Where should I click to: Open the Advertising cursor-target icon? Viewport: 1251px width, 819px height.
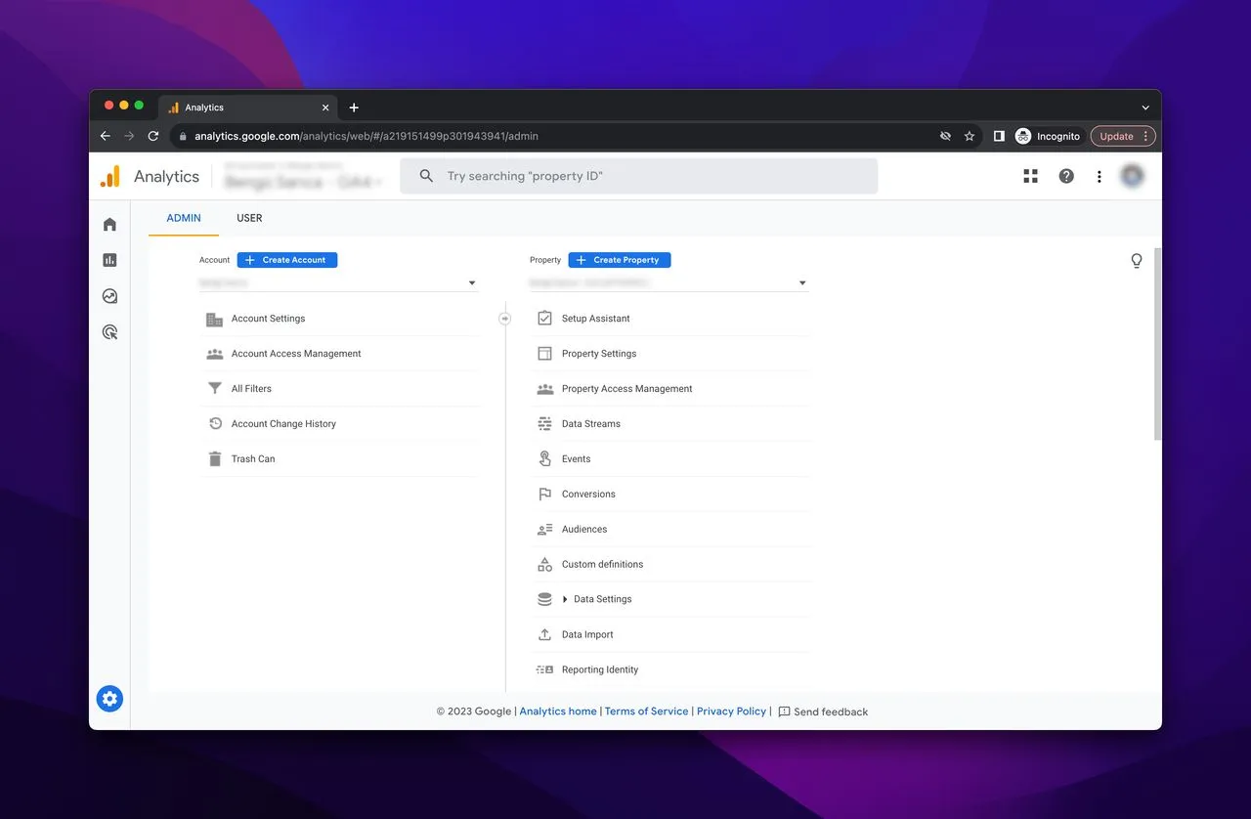coord(109,332)
